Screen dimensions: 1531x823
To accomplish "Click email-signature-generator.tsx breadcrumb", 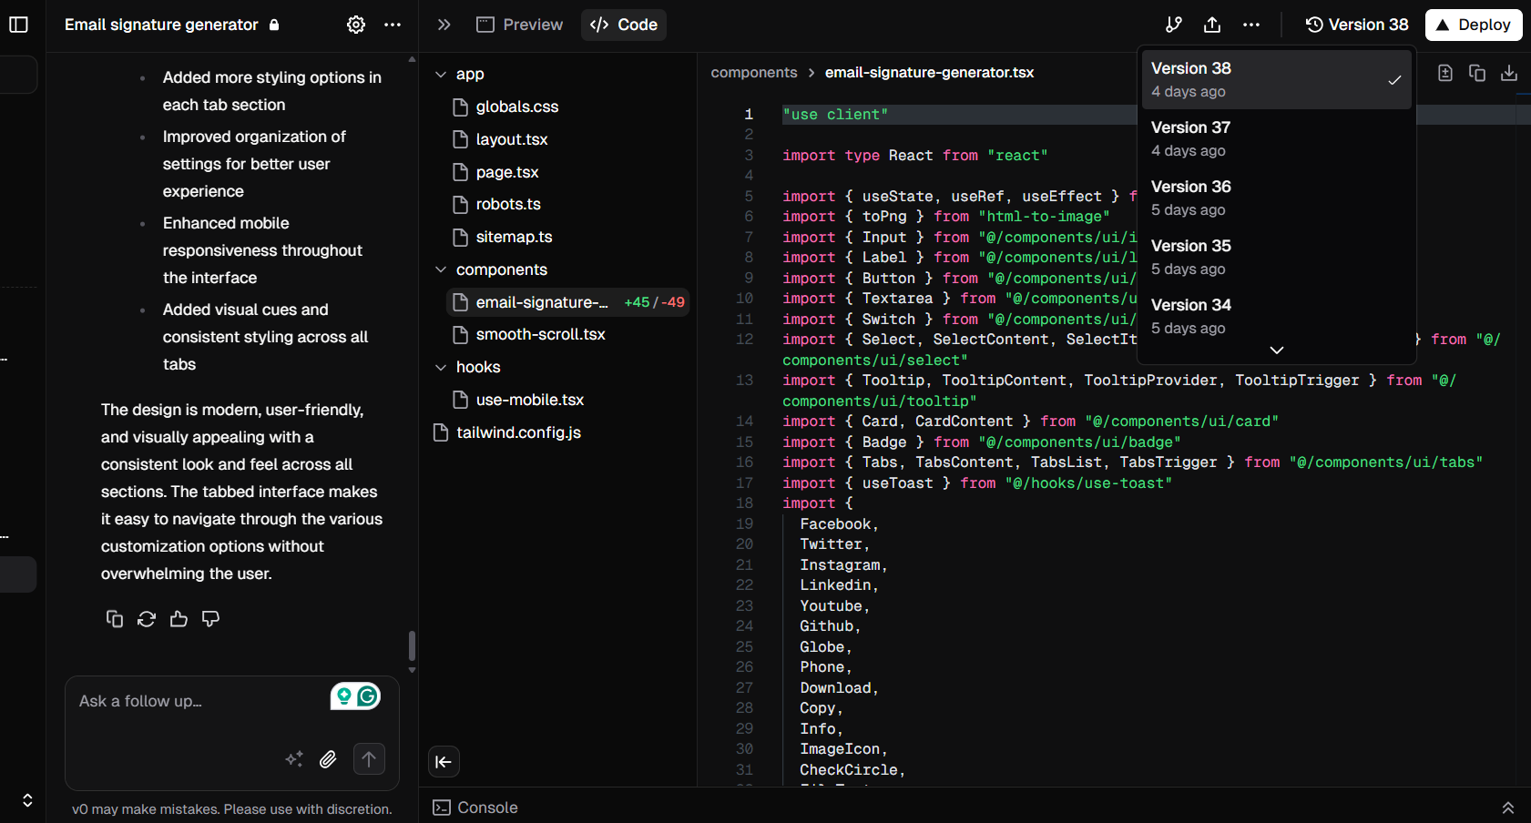I will tap(930, 73).
